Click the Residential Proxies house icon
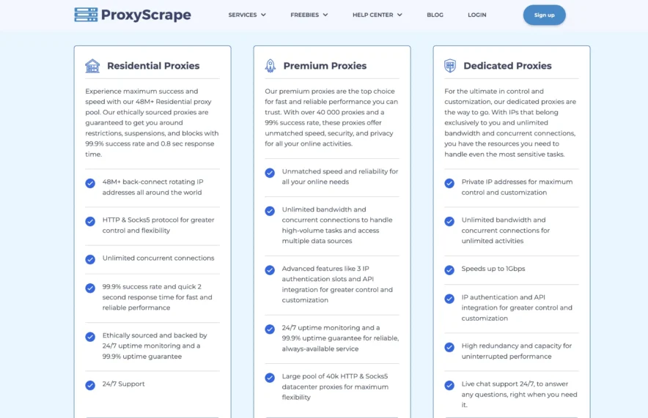This screenshot has height=418, width=648. [x=92, y=66]
